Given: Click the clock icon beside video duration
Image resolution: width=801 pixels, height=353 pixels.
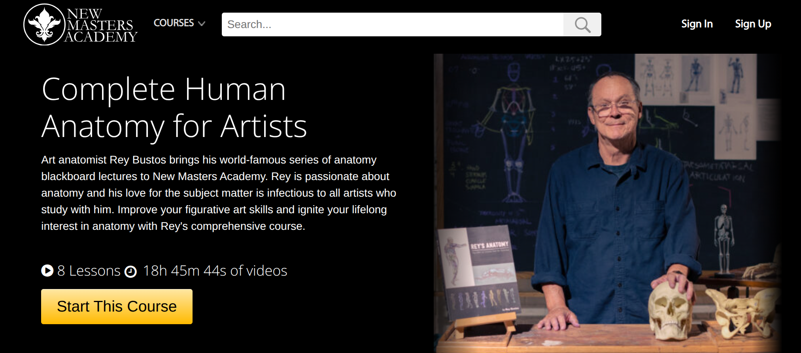Looking at the screenshot, I should tap(130, 272).
